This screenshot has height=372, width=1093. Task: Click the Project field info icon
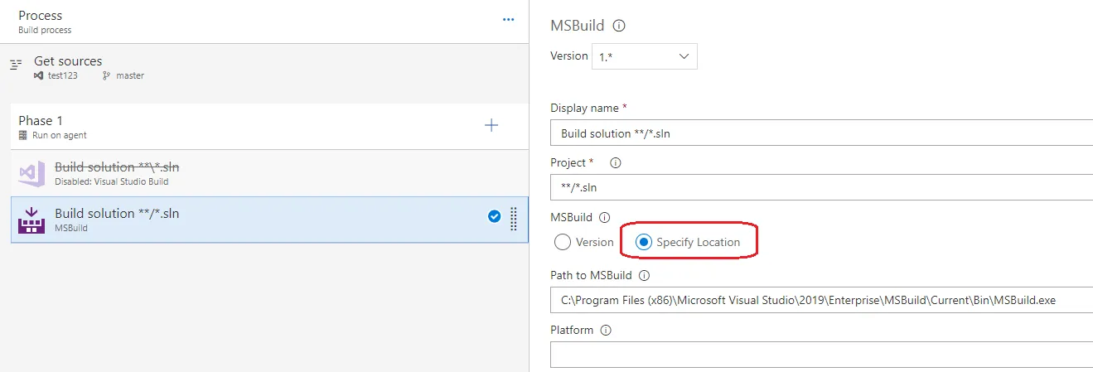[x=615, y=162]
